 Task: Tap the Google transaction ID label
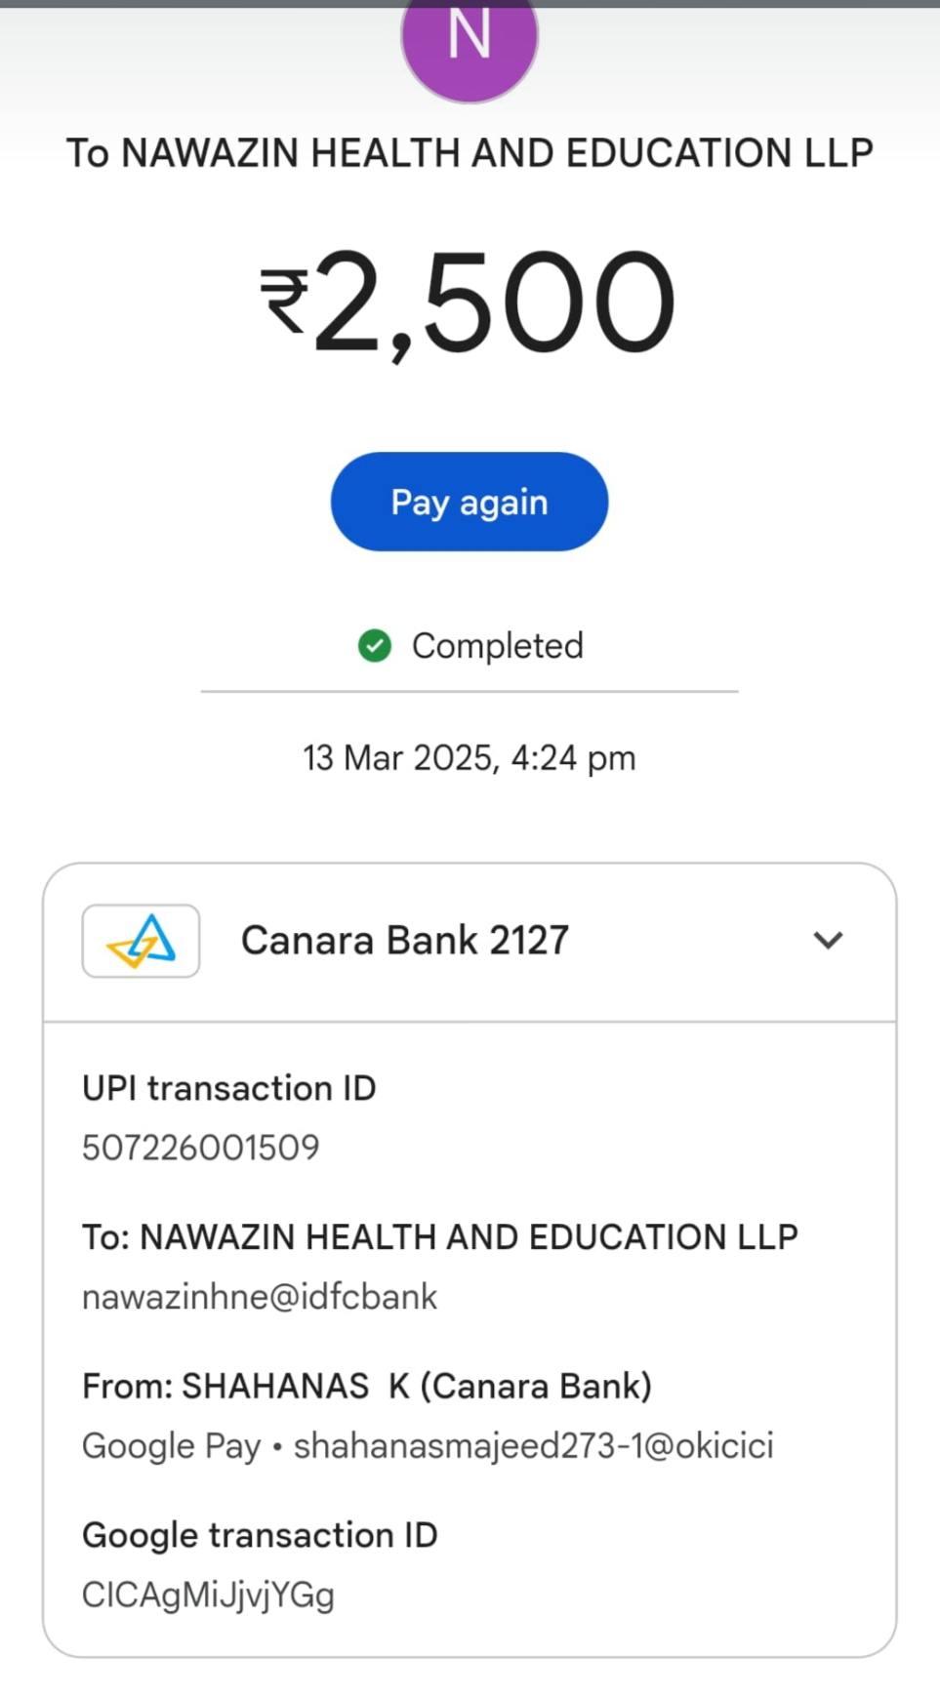click(260, 1535)
